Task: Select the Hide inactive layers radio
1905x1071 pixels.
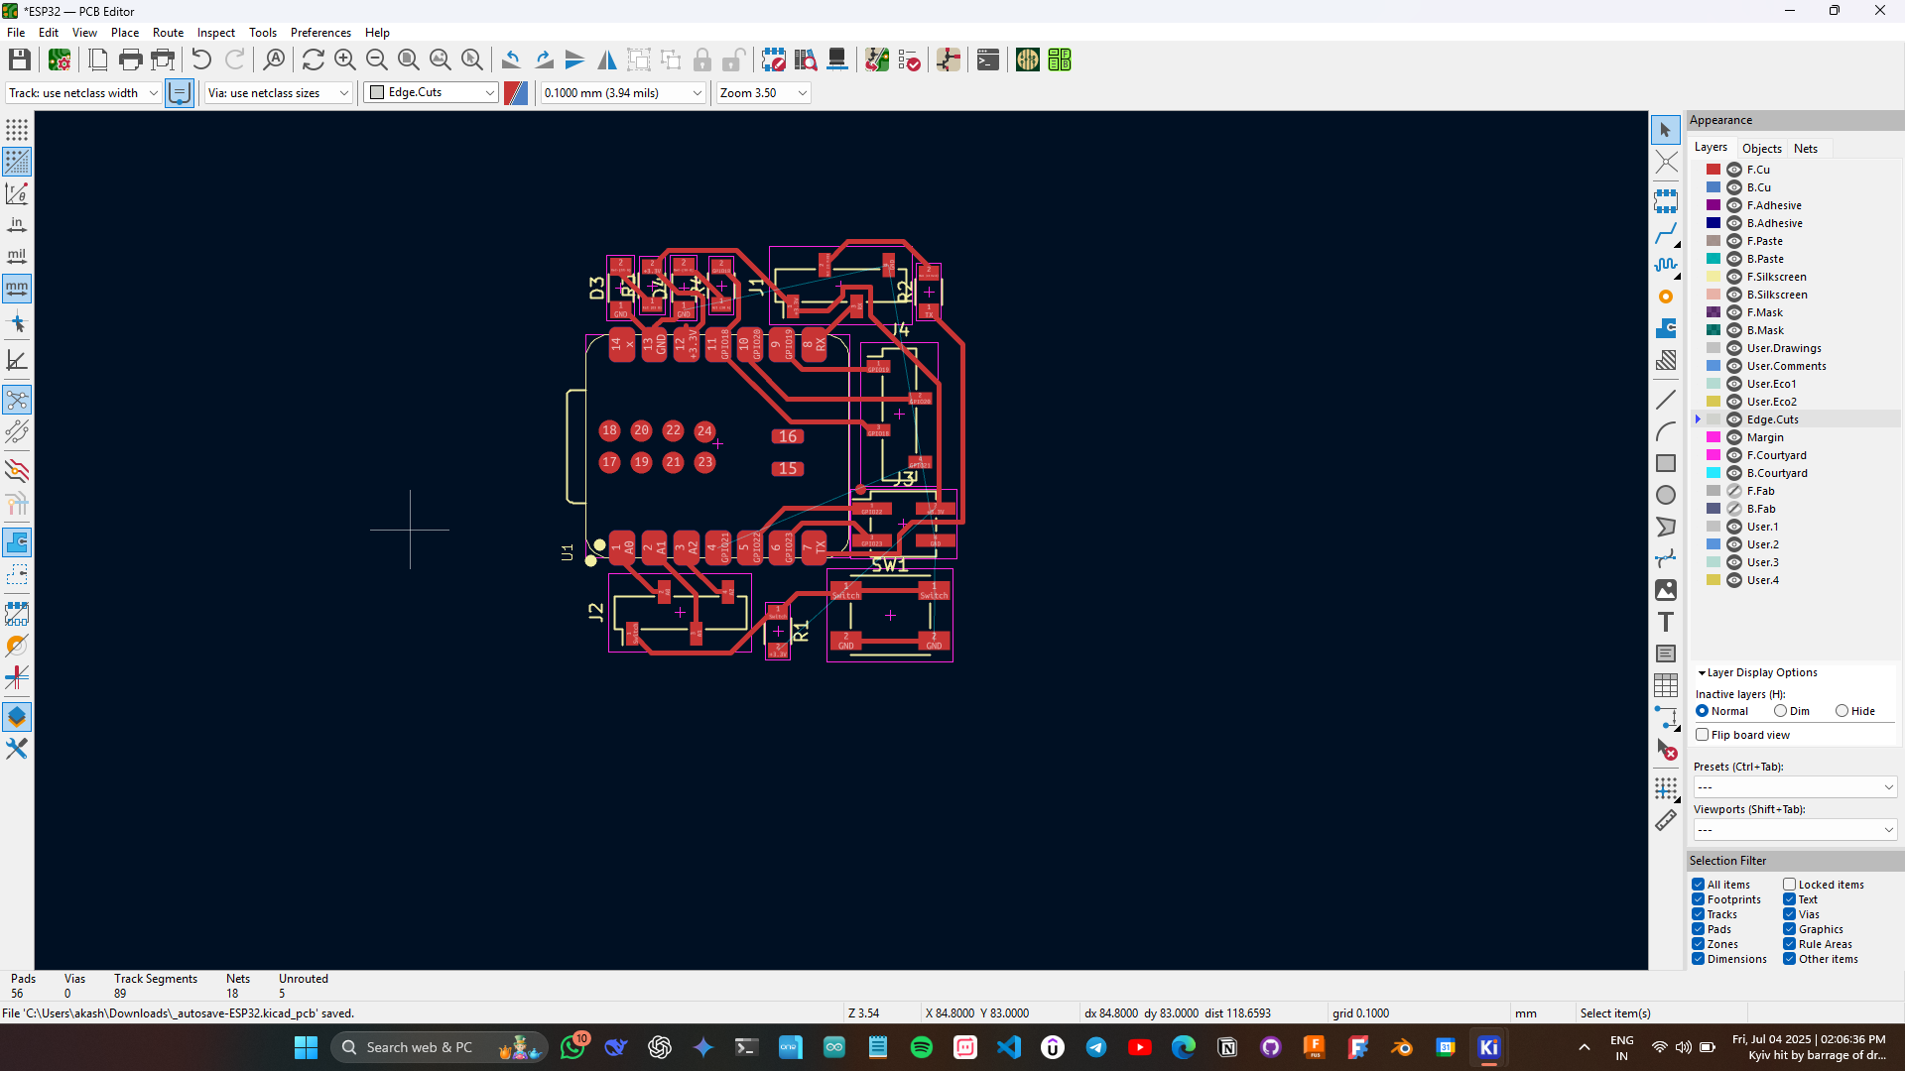Action: [1842, 711]
